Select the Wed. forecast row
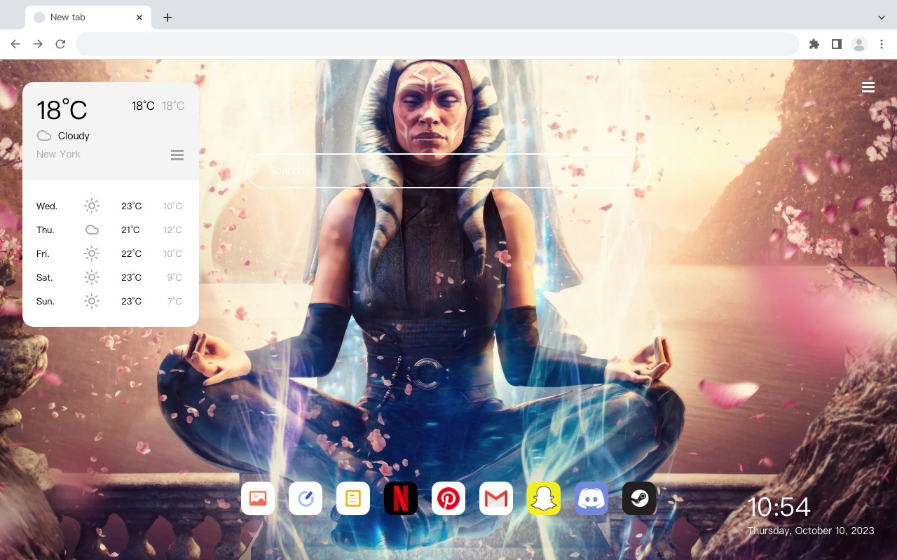897x560 pixels. click(x=111, y=206)
